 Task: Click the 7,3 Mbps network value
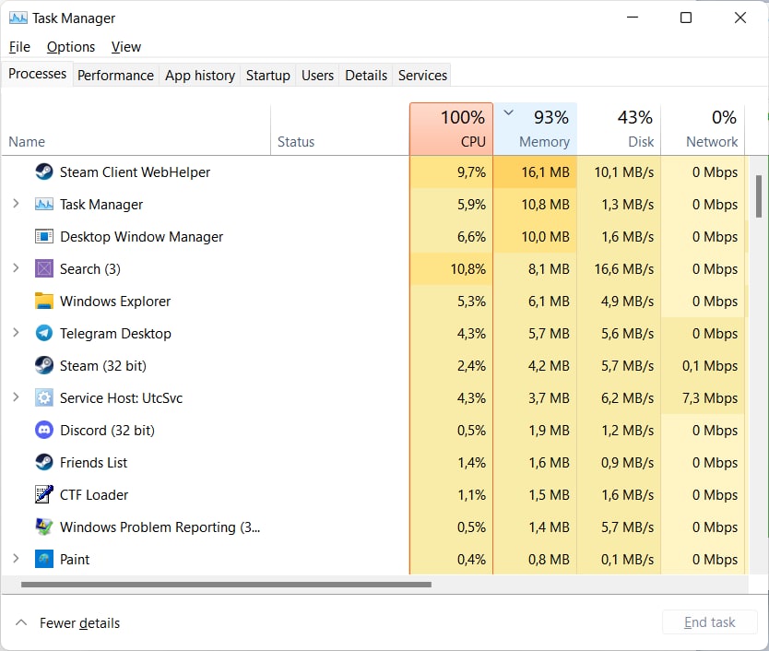point(710,397)
